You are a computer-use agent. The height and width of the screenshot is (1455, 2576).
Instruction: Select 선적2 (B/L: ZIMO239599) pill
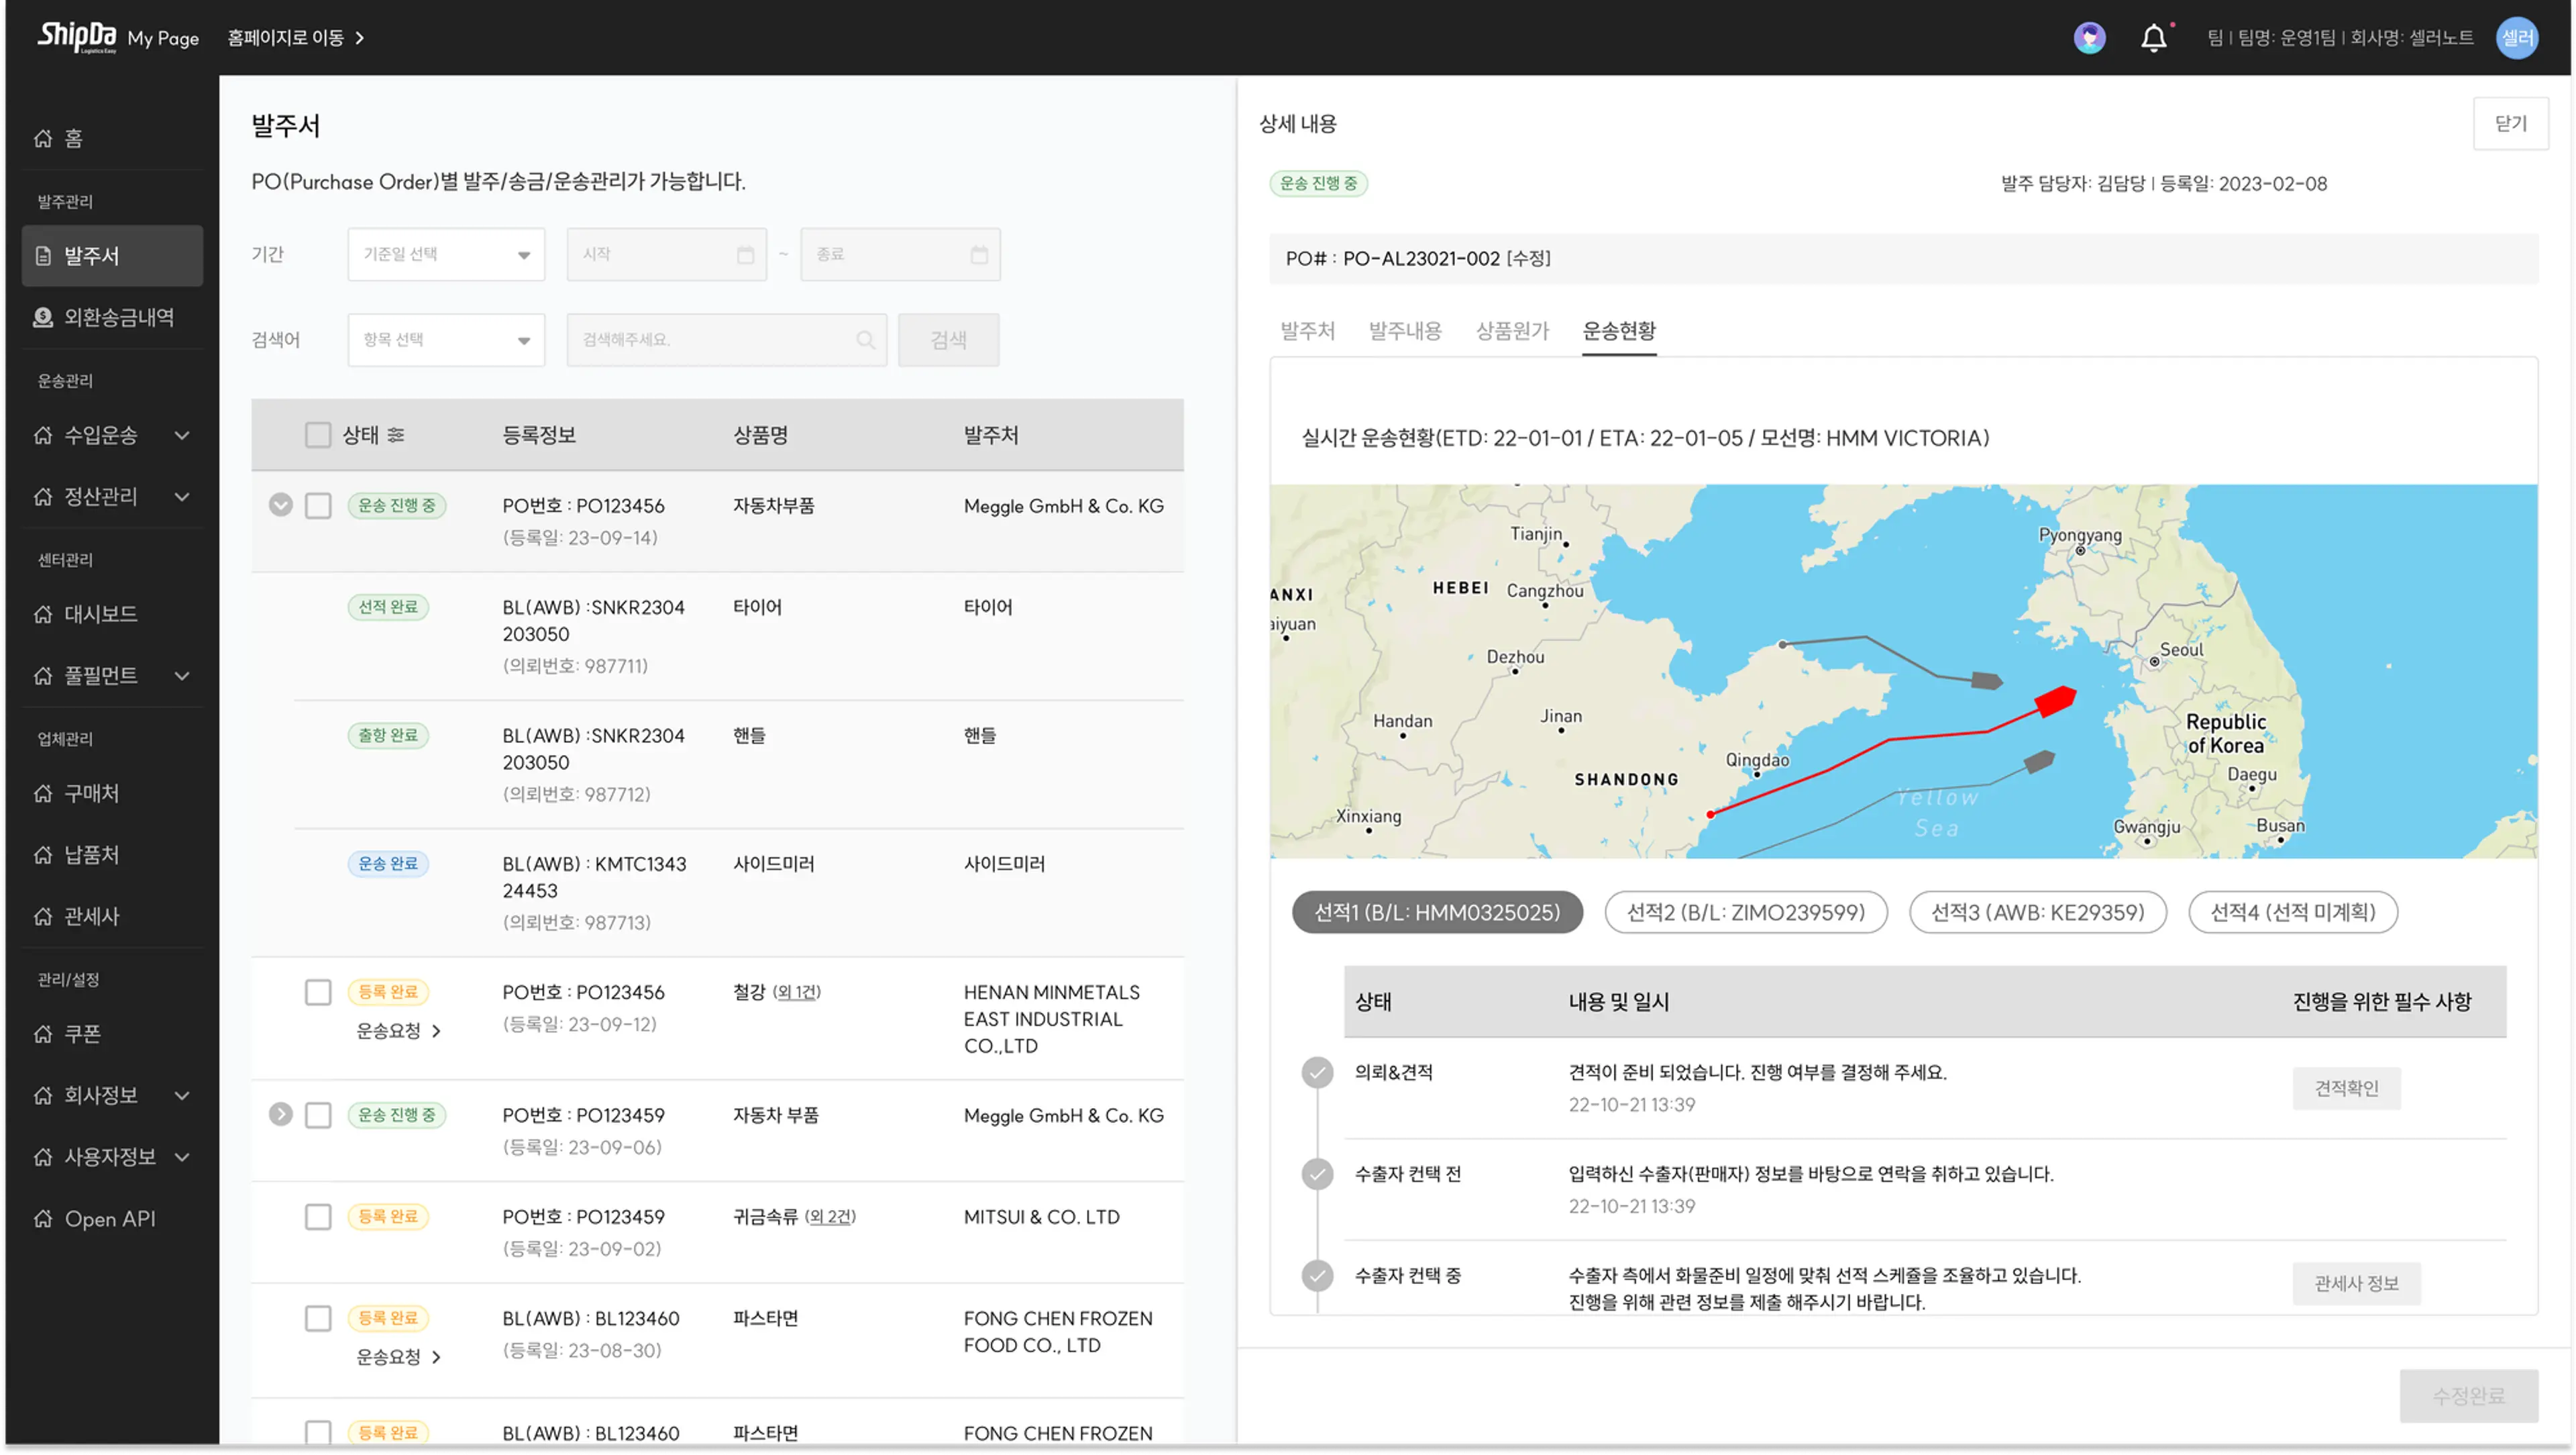1746,913
